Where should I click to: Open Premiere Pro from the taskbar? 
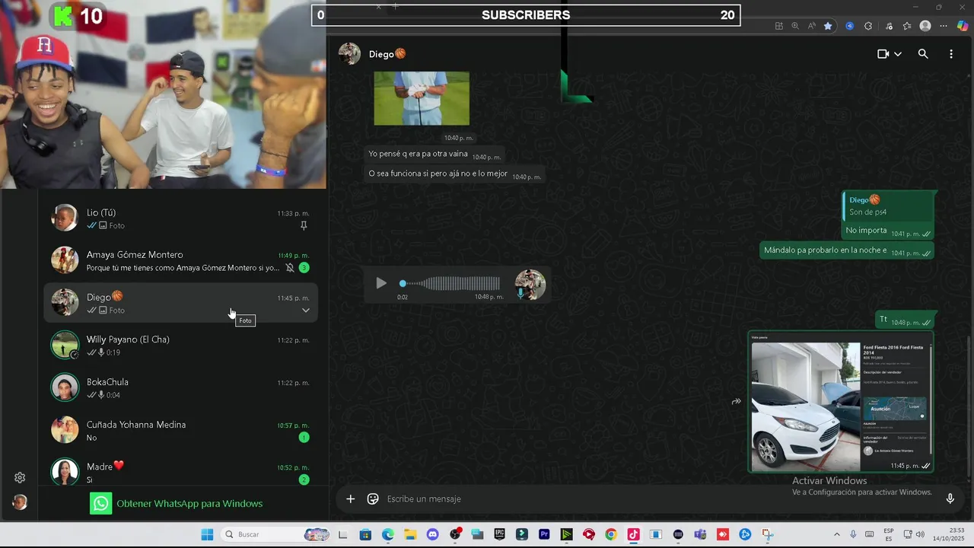click(544, 534)
